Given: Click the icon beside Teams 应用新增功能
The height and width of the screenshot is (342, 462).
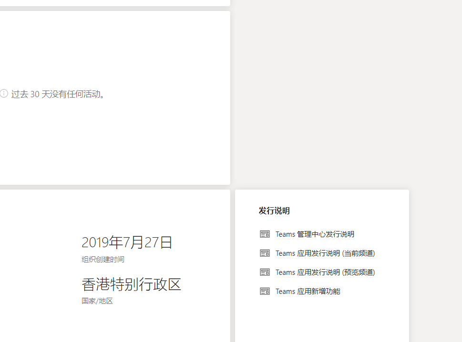Looking at the screenshot, I should (265, 292).
